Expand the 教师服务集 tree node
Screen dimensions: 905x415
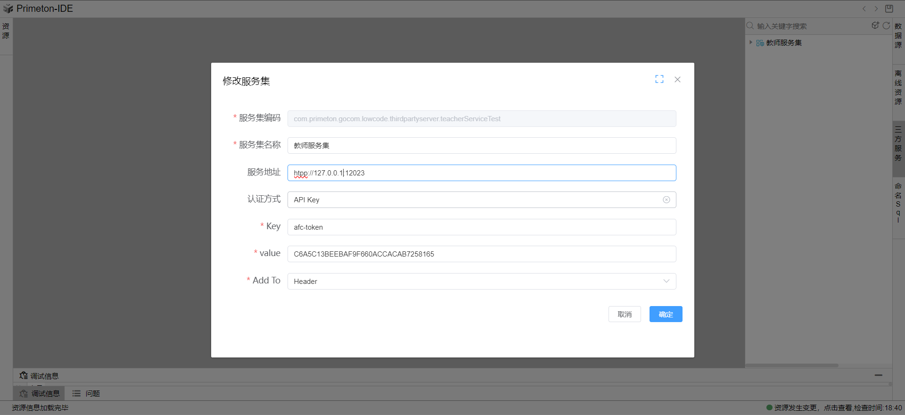751,42
